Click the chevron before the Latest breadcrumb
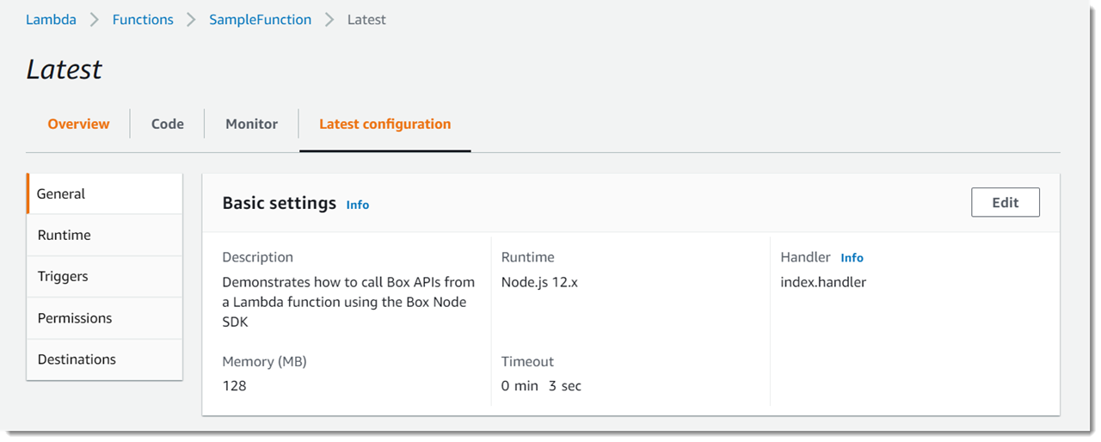Image resolution: width=1101 pixels, height=442 pixels. coord(329,19)
